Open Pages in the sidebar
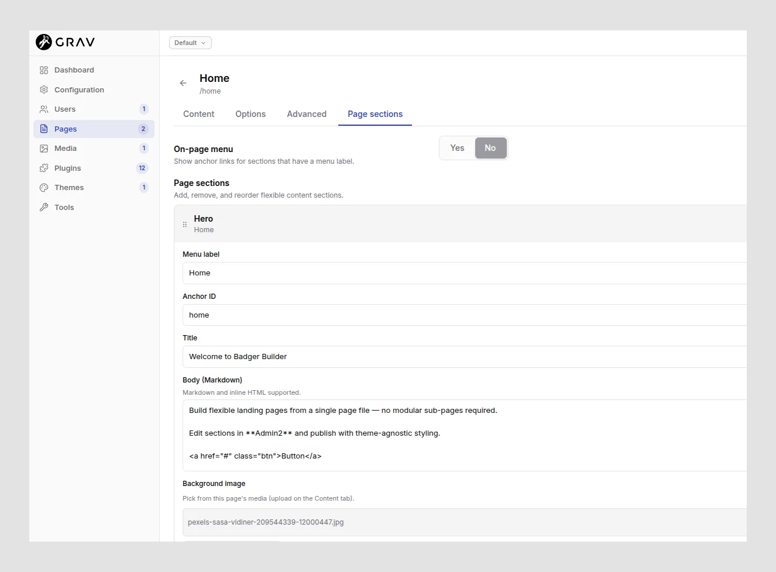The image size is (776, 572). coord(94,129)
